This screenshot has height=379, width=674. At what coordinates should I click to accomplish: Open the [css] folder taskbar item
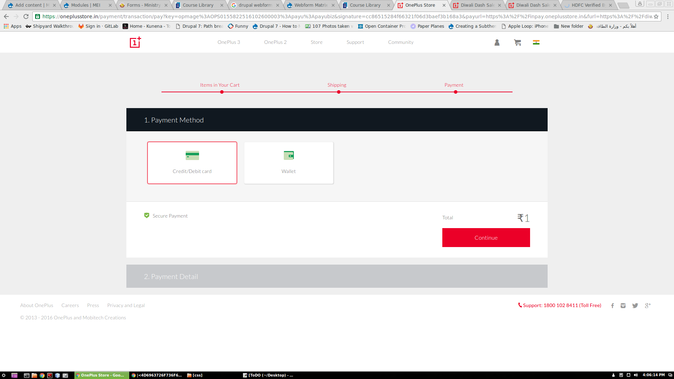coord(195,375)
